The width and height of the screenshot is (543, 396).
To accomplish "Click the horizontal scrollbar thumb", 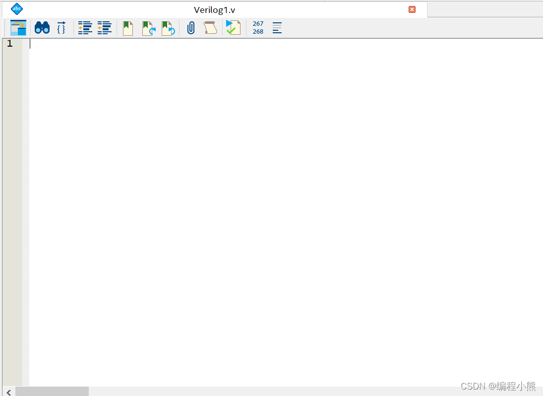I will coord(52,392).
